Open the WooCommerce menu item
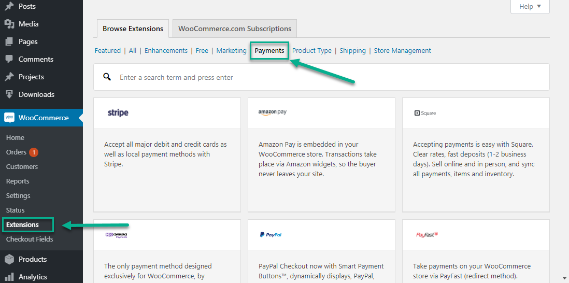The width and height of the screenshot is (569, 283). (x=41, y=118)
